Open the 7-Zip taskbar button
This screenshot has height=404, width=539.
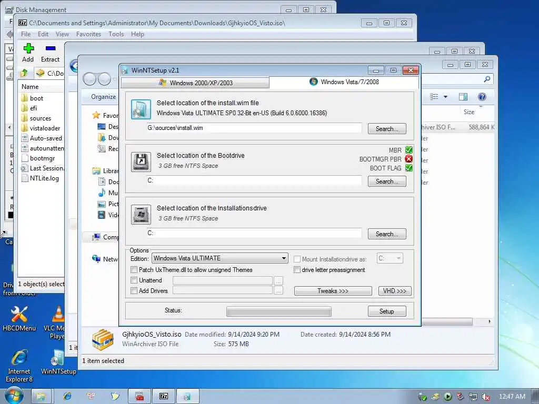click(x=164, y=397)
